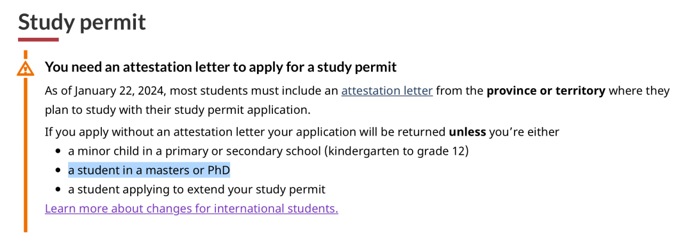Viewport: 692px width, 241px height.
Task: Click the red underline beneath Study permit
Action: coord(38,40)
